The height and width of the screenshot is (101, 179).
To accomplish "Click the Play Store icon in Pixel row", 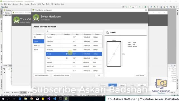I will [x=67, y=58].
